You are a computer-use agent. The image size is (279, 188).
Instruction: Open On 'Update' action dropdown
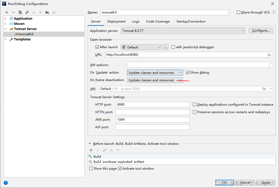coord(155,73)
